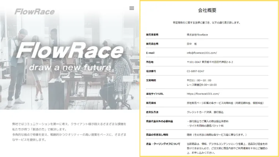Viewport: 279px width, 157px height.
Task: Click the 販売責任者 row label
Action: (x=152, y=44)
